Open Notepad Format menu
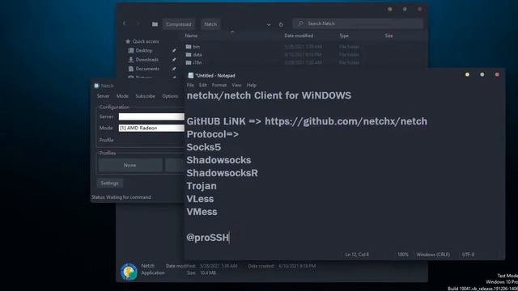 219,85
